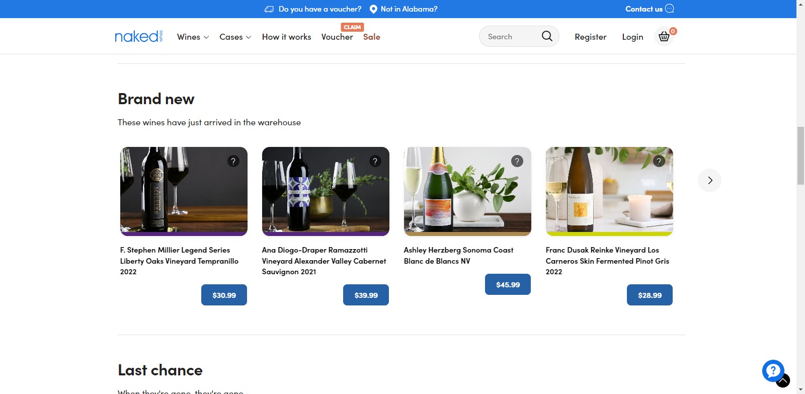The height and width of the screenshot is (394, 805).
Task: Open info icon on Cabernet Sauvignon image
Action: [x=375, y=161]
